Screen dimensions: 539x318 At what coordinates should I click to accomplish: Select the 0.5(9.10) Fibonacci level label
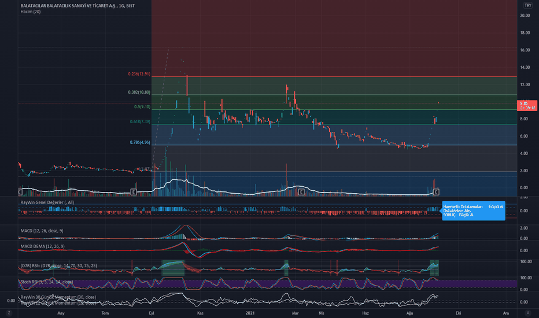[x=142, y=107]
